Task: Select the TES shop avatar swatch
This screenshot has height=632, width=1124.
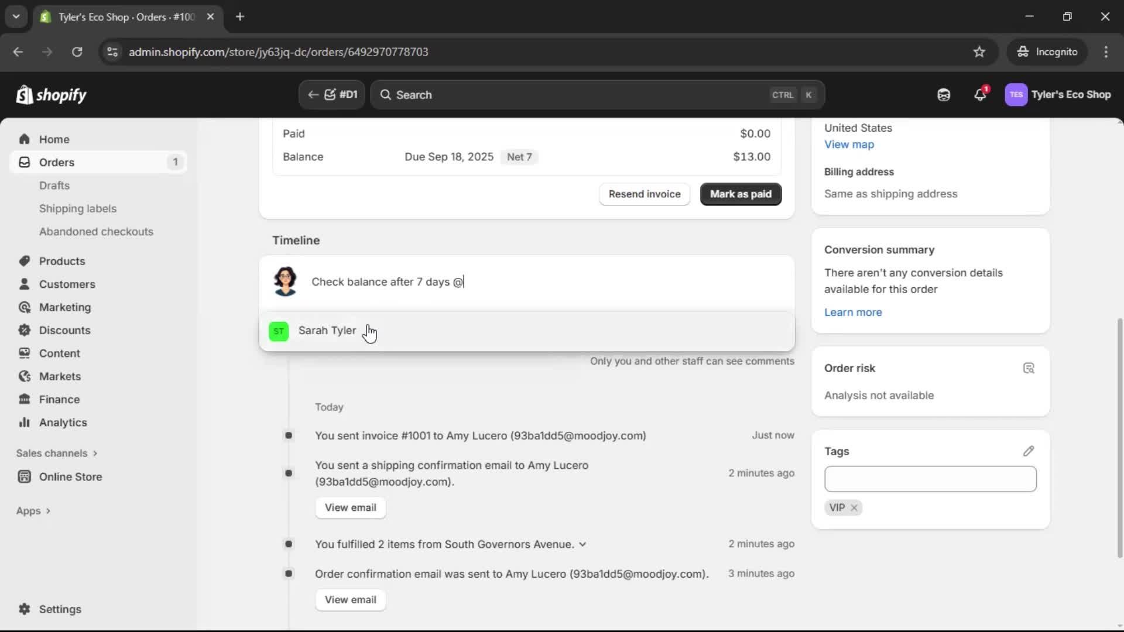Action: [1016, 95]
